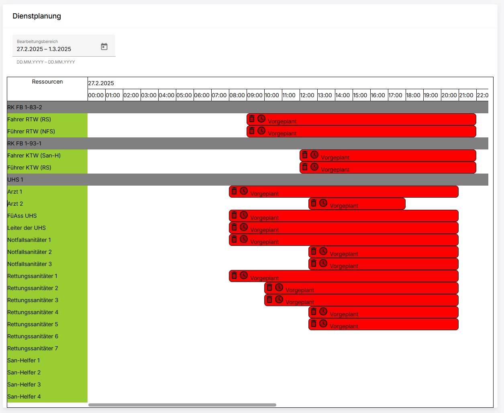Delete the Arzt 1 planned shift
Viewport: 504px width, 413px height.
pyautogui.click(x=234, y=191)
